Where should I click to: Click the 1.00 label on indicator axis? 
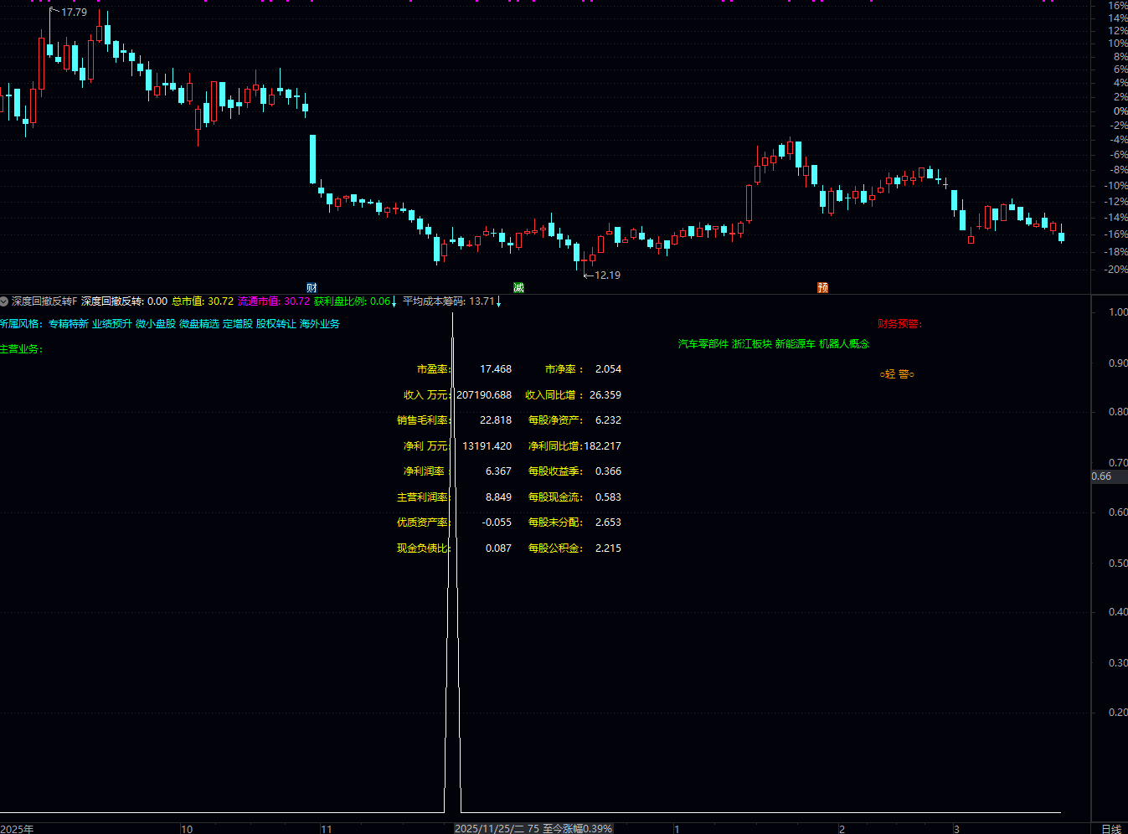click(1118, 312)
